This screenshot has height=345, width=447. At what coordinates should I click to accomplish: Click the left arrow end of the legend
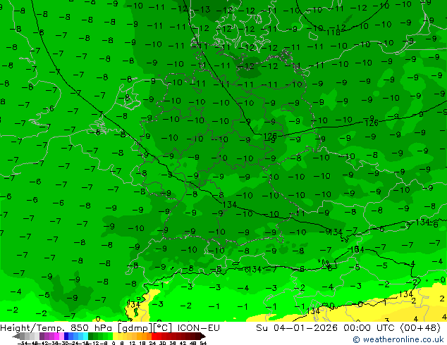16,336
